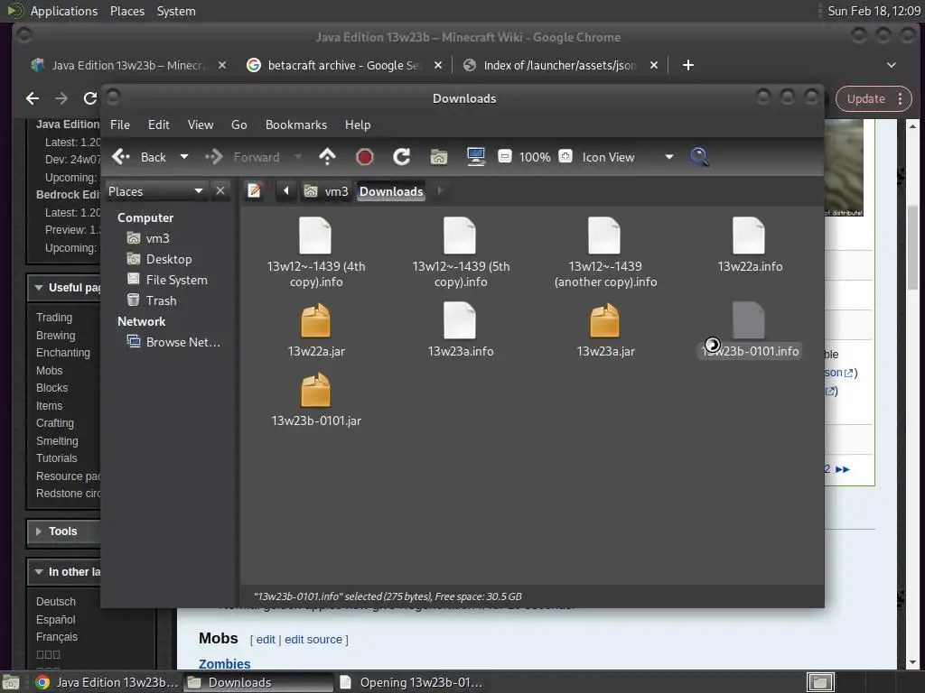Open Edit menu in file manager

(159, 125)
